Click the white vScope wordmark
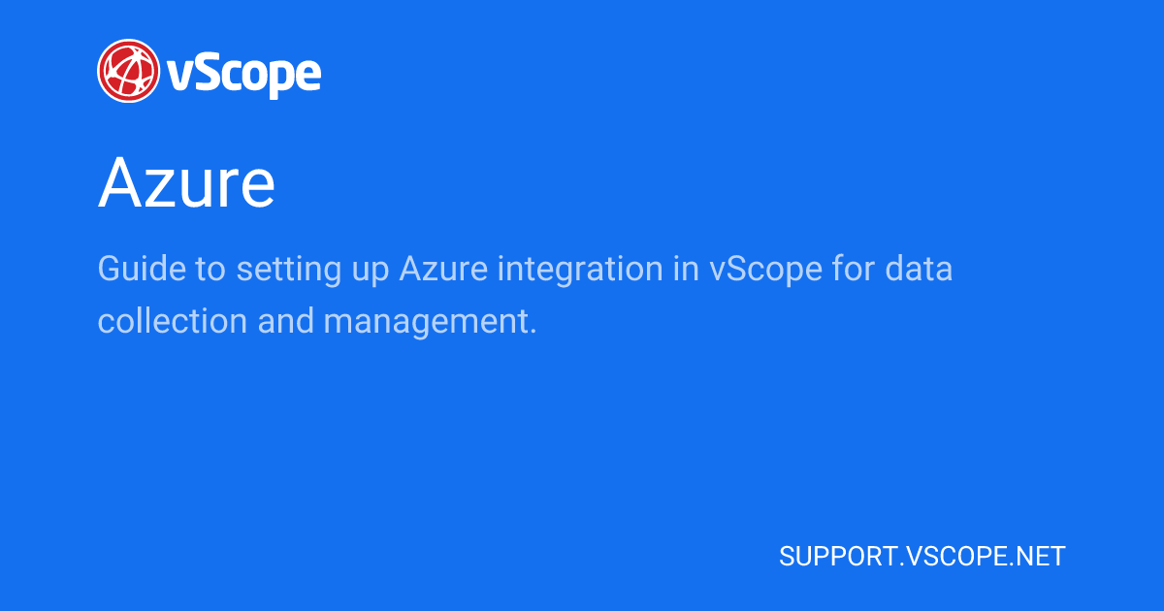 pos(243,73)
